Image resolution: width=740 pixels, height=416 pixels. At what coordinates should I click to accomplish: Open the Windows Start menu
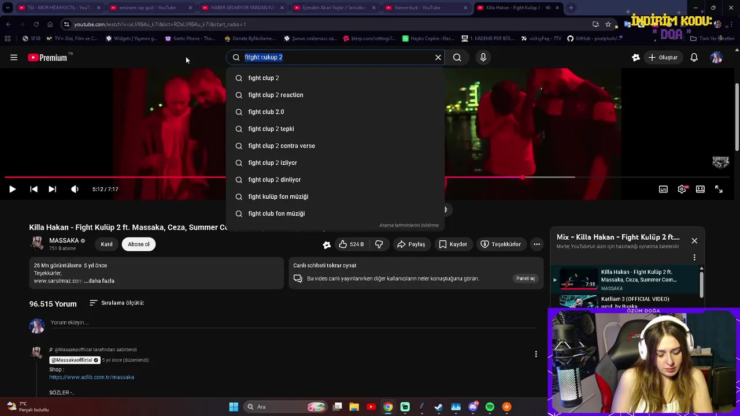click(x=234, y=407)
